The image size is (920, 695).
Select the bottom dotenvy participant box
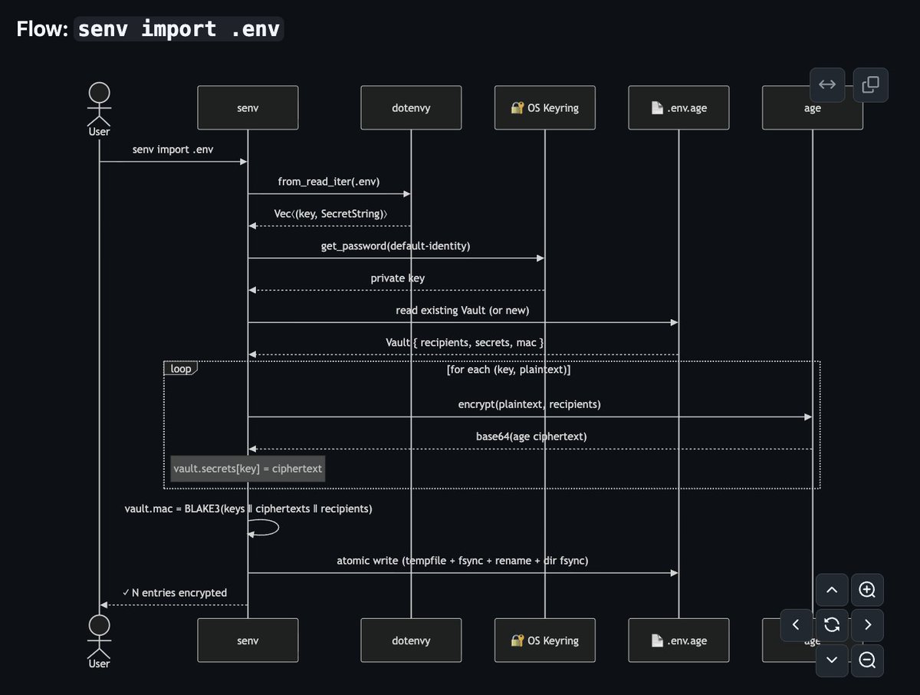pyautogui.click(x=411, y=640)
